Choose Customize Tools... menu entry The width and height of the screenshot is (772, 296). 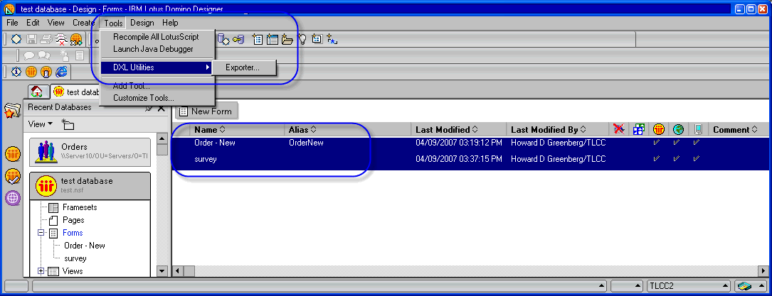[143, 98]
